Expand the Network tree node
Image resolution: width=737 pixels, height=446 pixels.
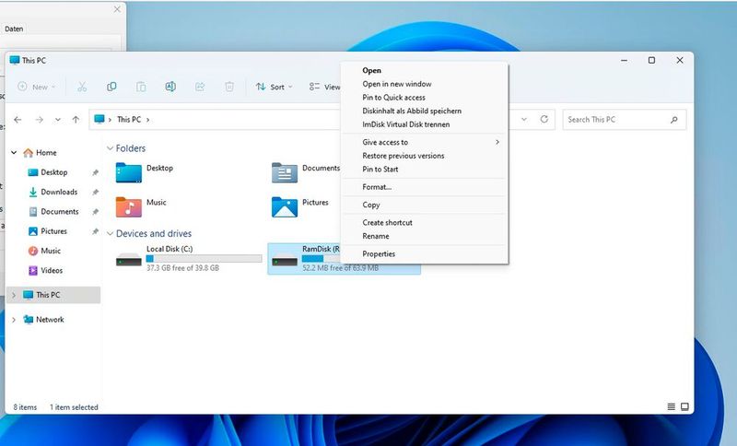(x=14, y=320)
